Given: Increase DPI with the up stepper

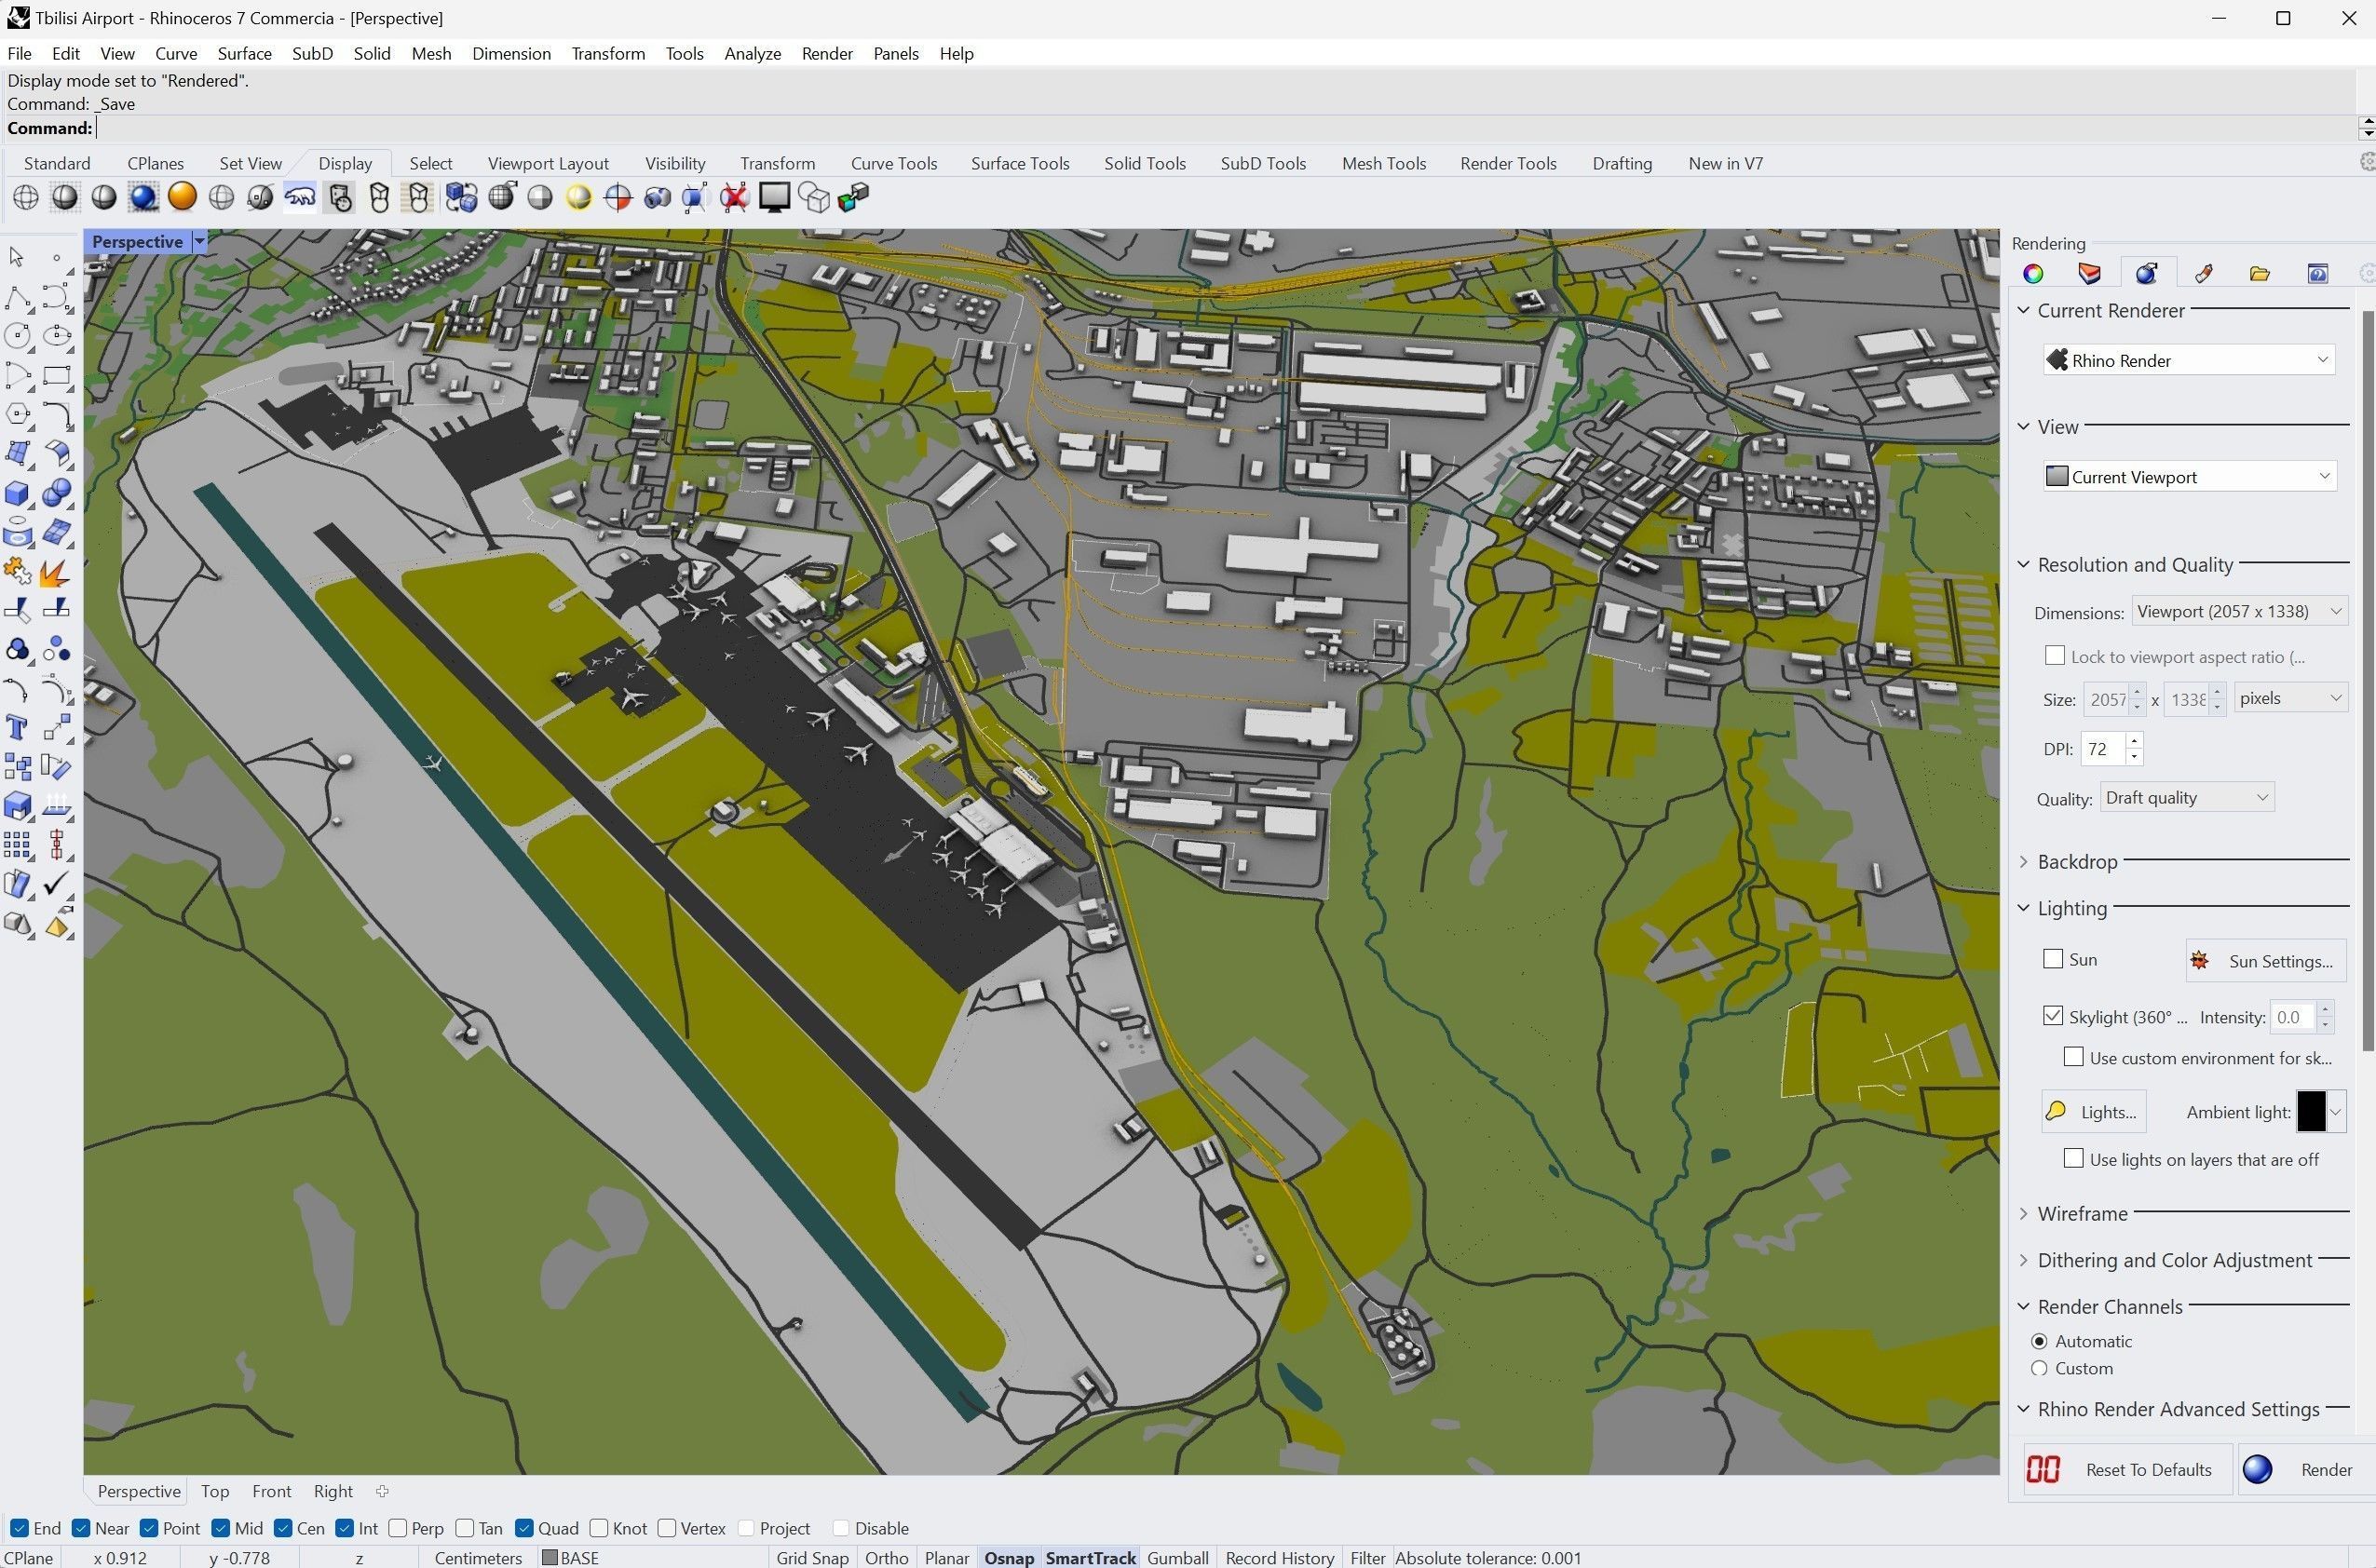Looking at the screenshot, I should 2135,741.
